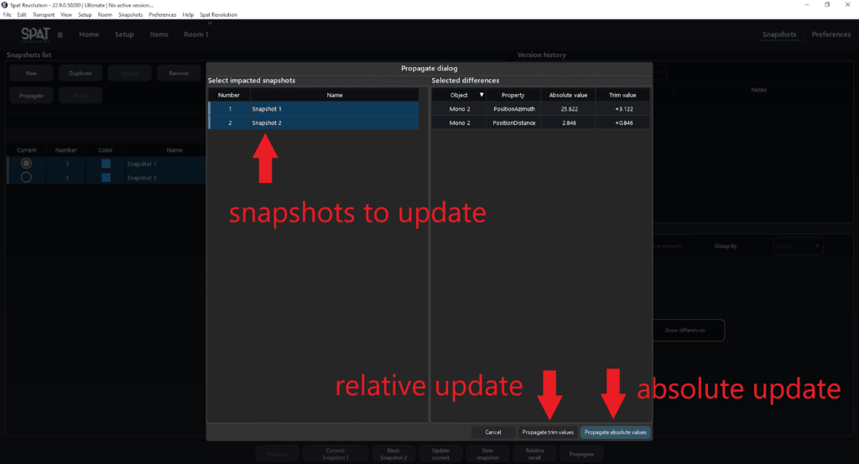859x464 pixels.
Task: Open the Transport menu
Action: (43, 15)
